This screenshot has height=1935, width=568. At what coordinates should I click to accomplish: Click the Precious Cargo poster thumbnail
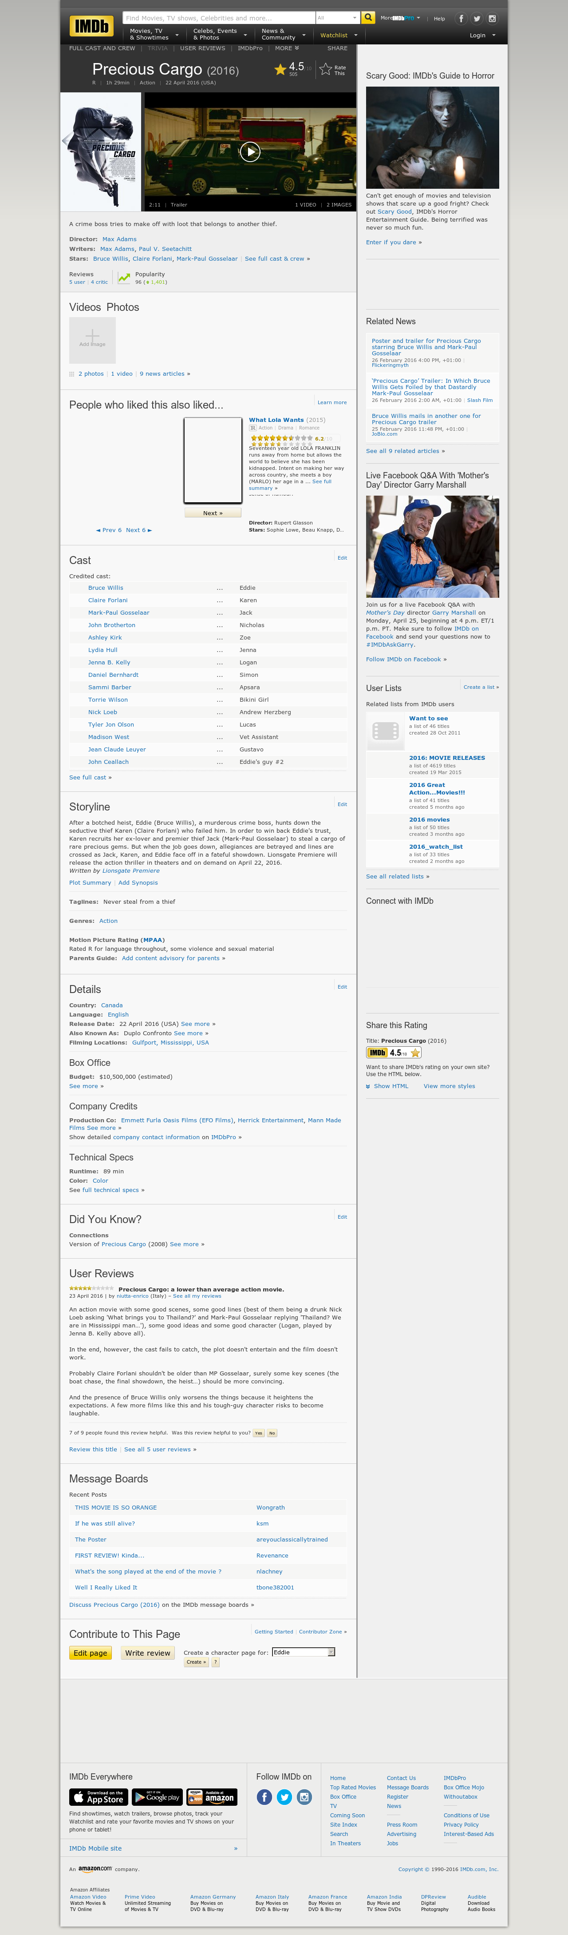(101, 152)
